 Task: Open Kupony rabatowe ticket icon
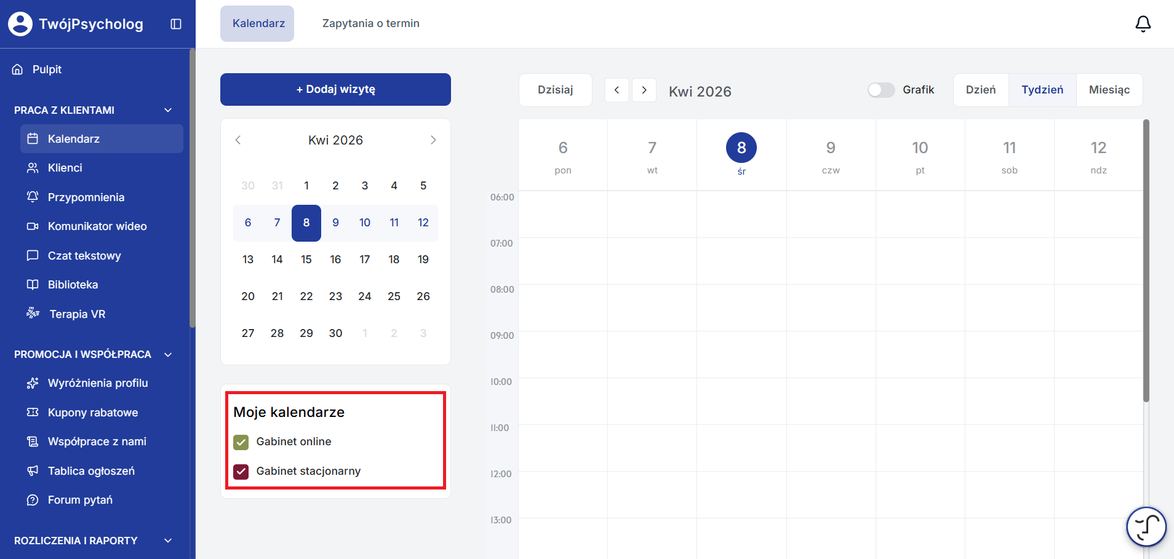33,413
